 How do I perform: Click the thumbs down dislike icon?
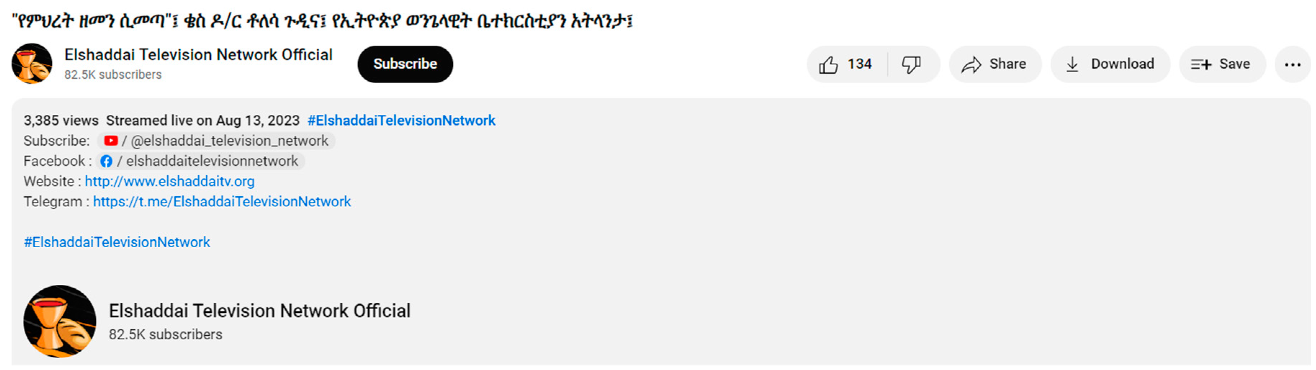[911, 65]
